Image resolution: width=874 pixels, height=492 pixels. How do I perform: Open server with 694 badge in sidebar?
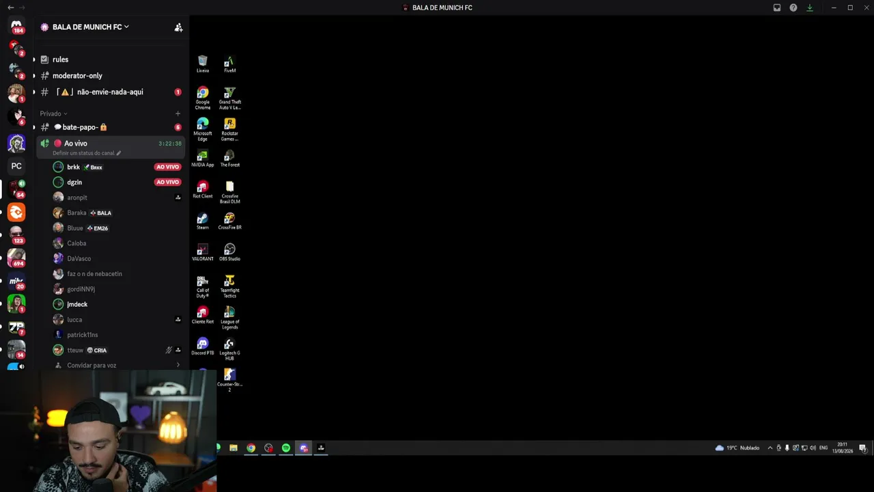[x=16, y=258]
